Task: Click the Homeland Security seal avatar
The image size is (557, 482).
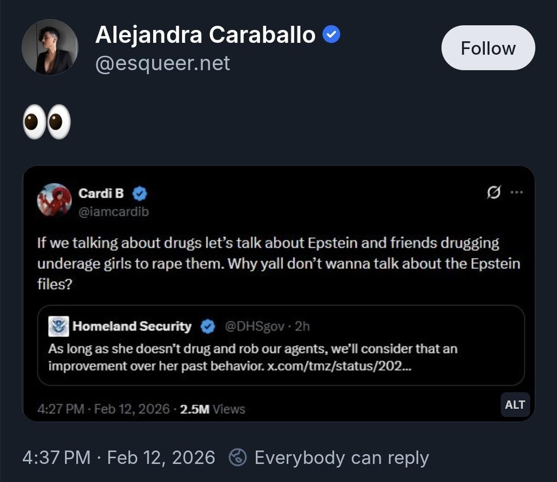Action: point(58,326)
